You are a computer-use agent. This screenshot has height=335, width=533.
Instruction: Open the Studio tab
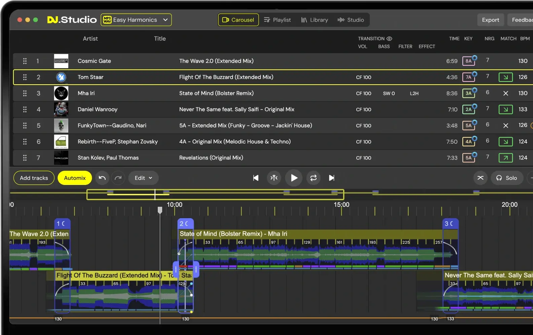pyautogui.click(x=351, y=20)
